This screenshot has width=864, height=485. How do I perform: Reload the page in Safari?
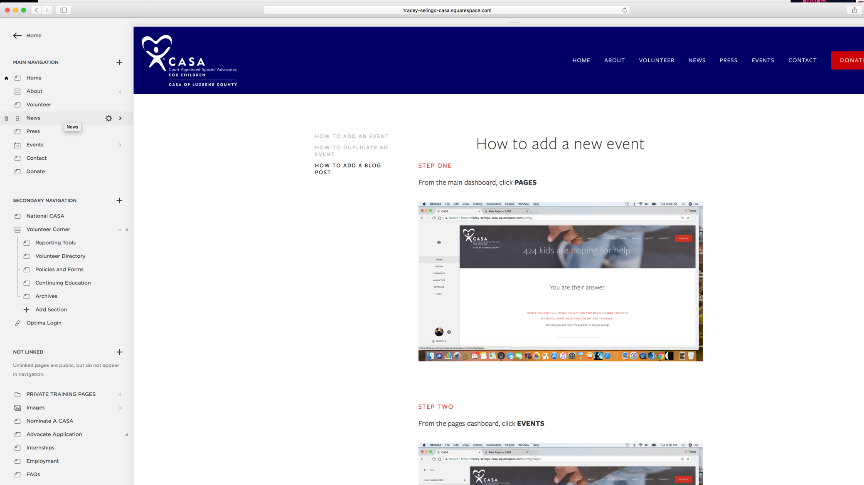coord(624,10)
